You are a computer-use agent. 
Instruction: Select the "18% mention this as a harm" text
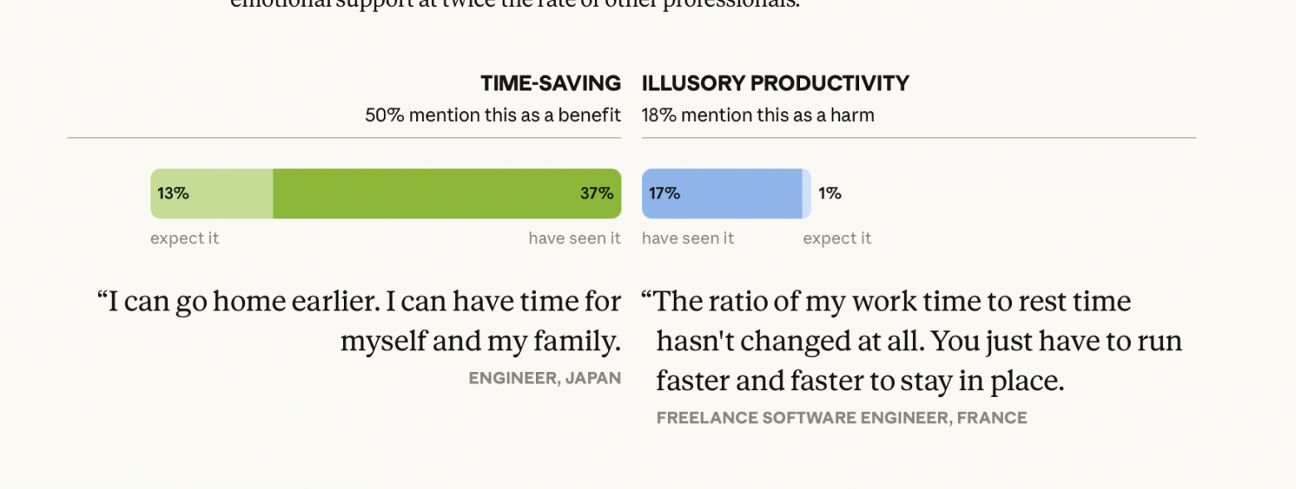coord(758,115)
